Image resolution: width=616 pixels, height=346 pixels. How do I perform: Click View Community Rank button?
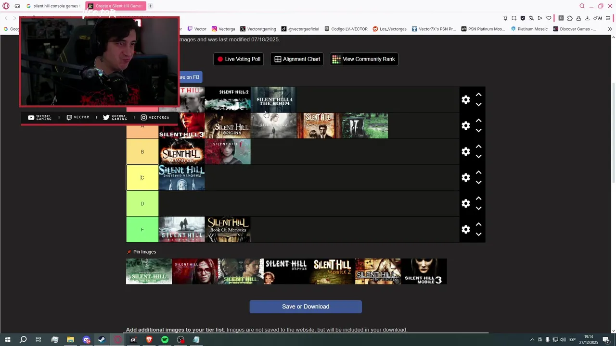point(364,59)
